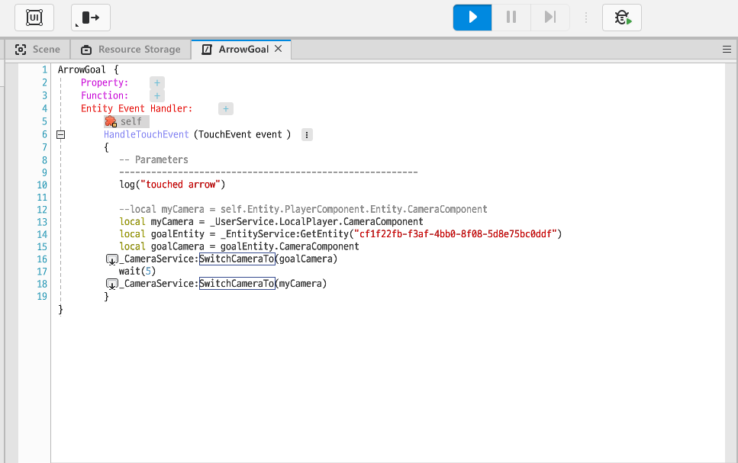The height and width of the screenshot is (463, 738).
Task: Click the exit/export arrow toolbar icon
Action: [91, 18]
